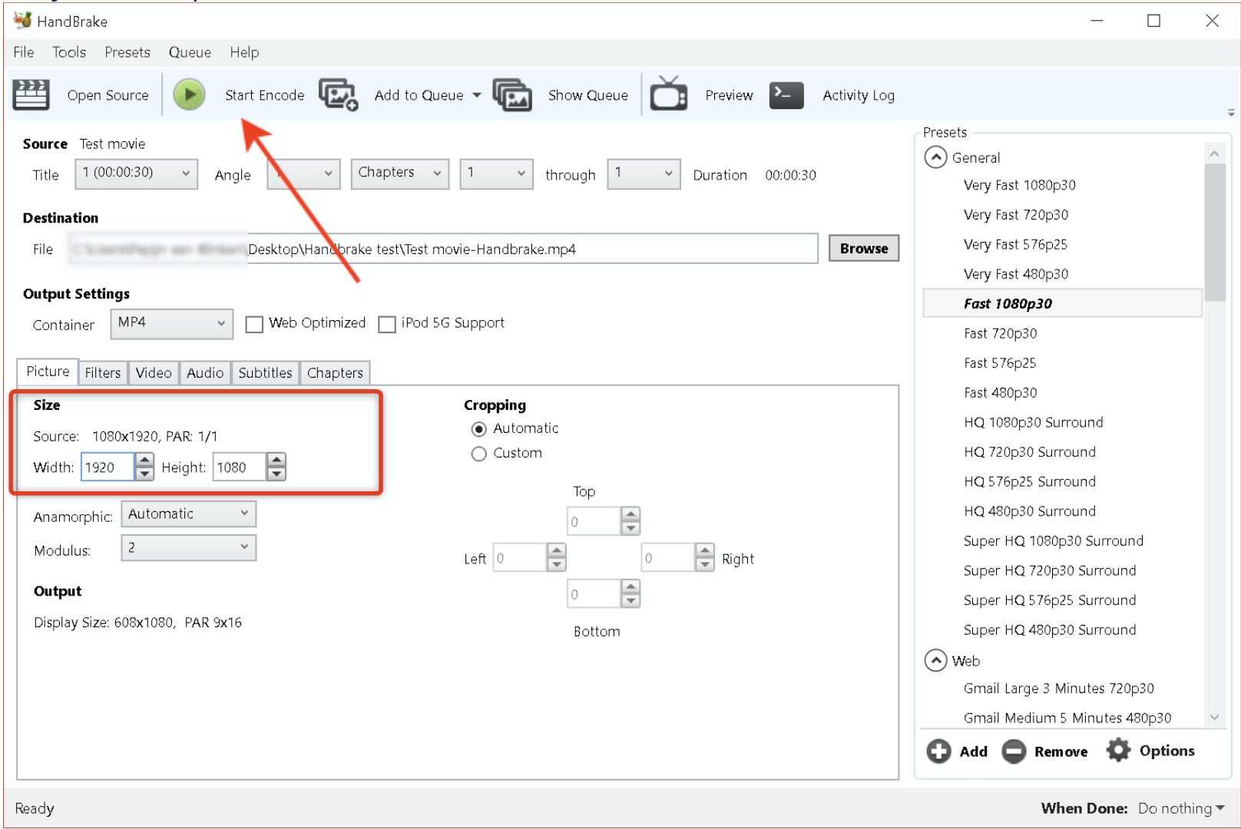Open the Queue menu

(x=190, y=52)
